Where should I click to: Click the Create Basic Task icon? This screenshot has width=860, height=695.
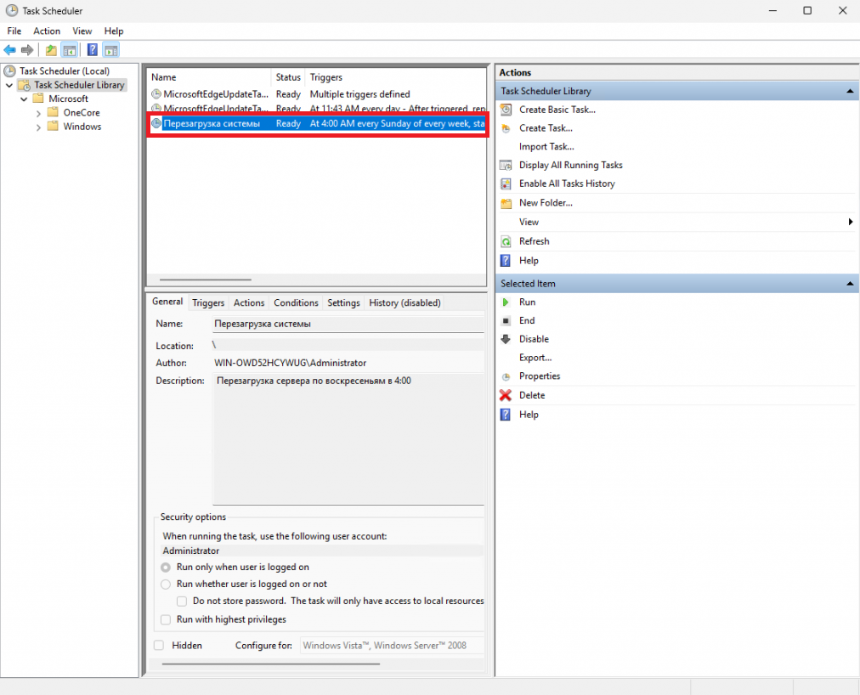(x=506, y=110)
